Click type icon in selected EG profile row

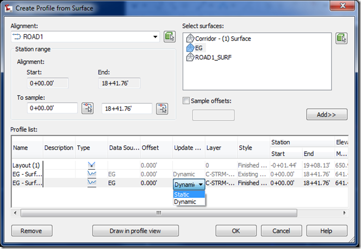[92, 183]
